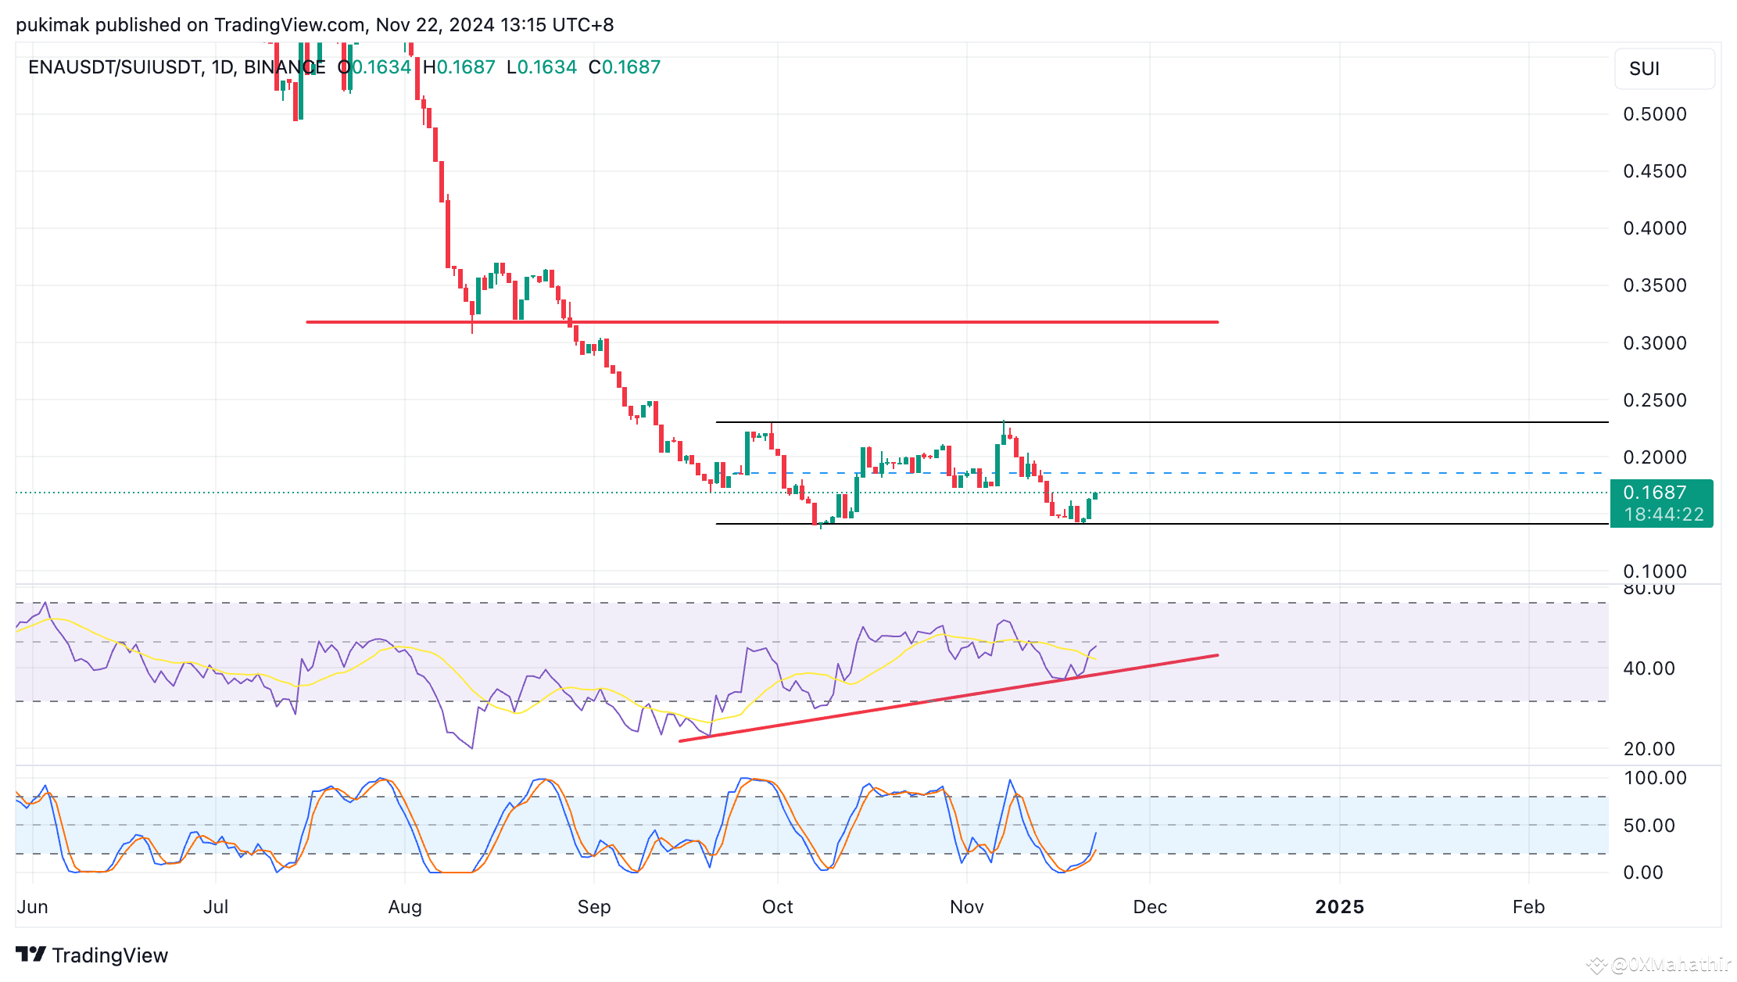Open the TradingView wordmark link

click(110, 955)
